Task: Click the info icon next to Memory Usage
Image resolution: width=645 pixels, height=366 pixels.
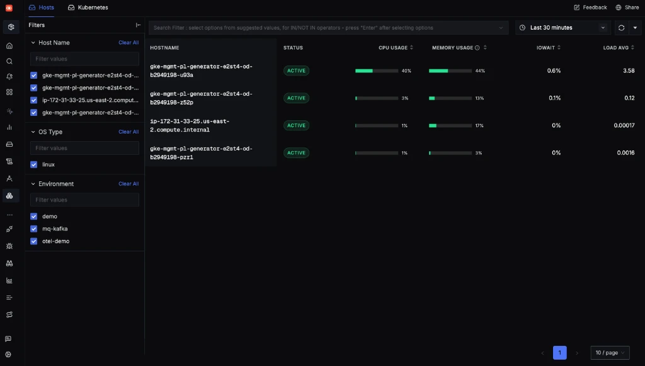Action: point(477,48)
